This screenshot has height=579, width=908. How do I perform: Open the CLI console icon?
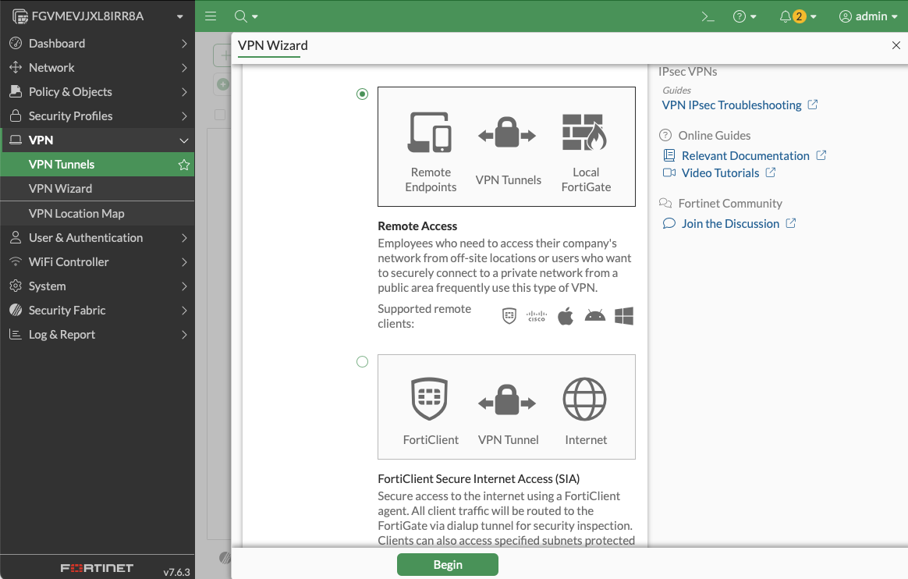708,16
